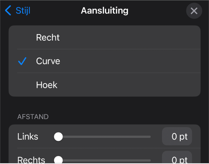Click the blue checkmark beside Curve
Image resolution: width=209 pixels, height=164 pixels.
coord(22,61)
